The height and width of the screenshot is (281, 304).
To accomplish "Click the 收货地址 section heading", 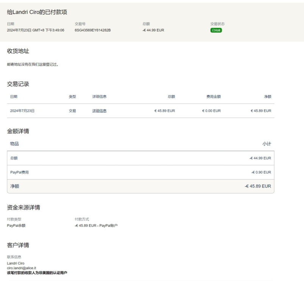I will (18, 51).
